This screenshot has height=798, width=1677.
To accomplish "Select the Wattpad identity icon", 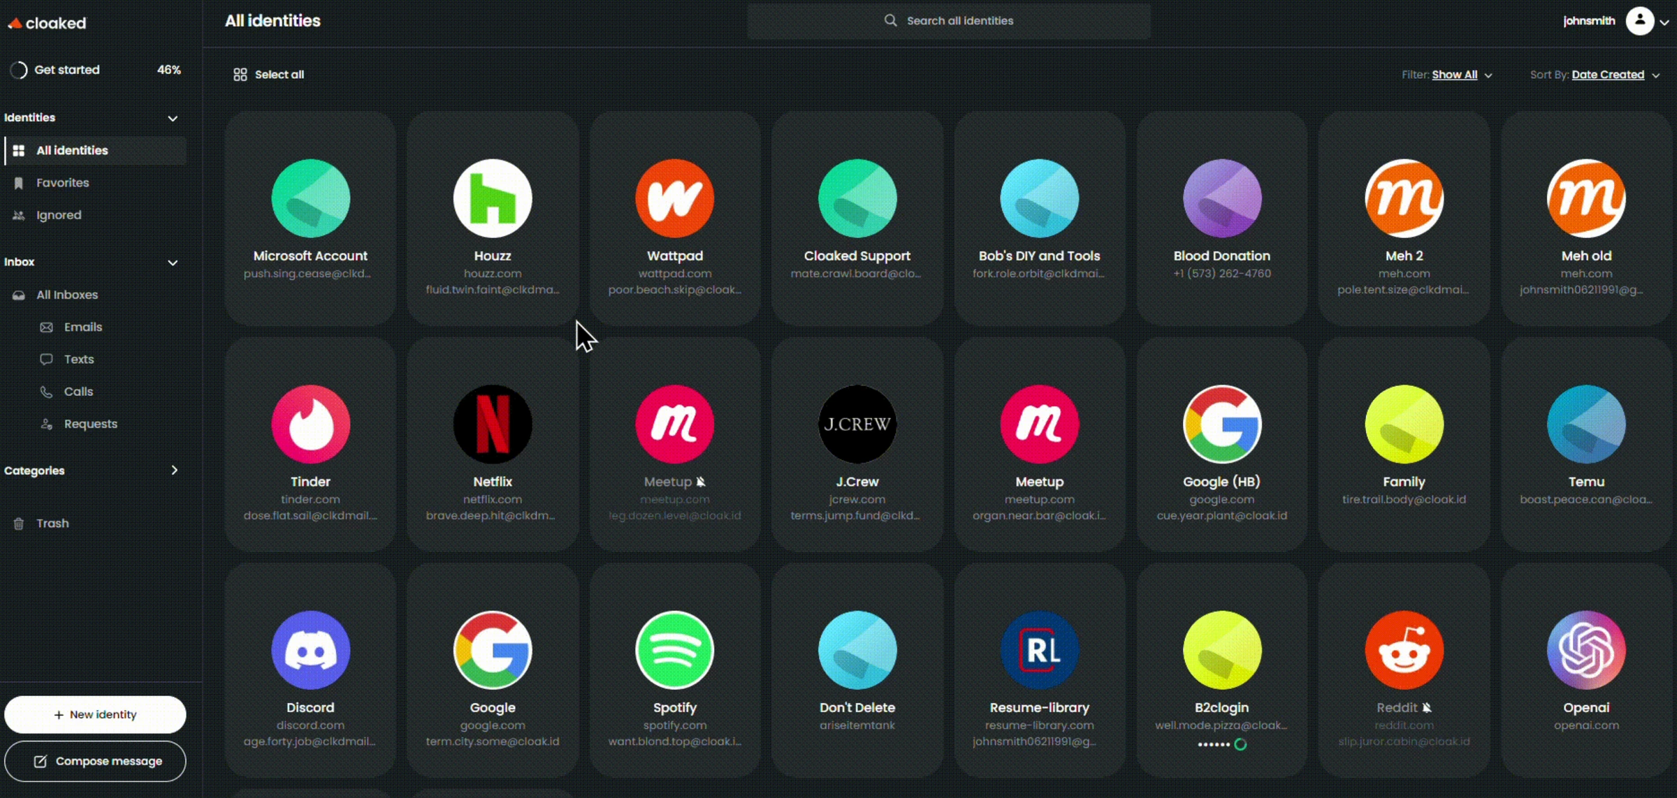I will point(674,198).
